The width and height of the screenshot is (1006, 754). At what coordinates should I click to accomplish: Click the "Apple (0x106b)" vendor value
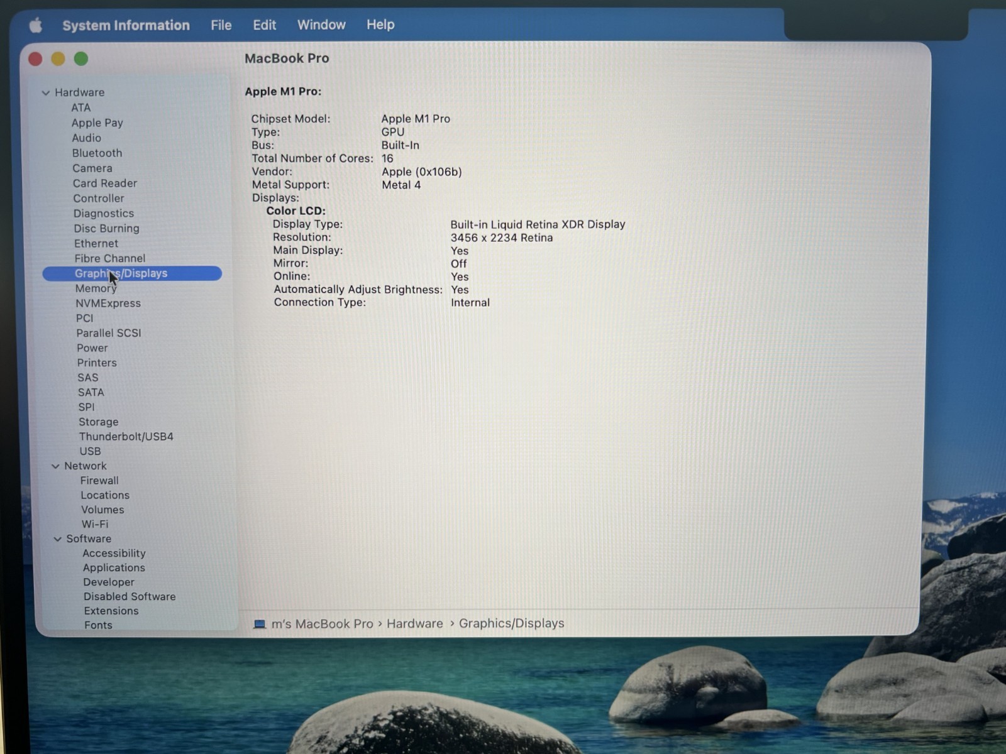(422, 172)
